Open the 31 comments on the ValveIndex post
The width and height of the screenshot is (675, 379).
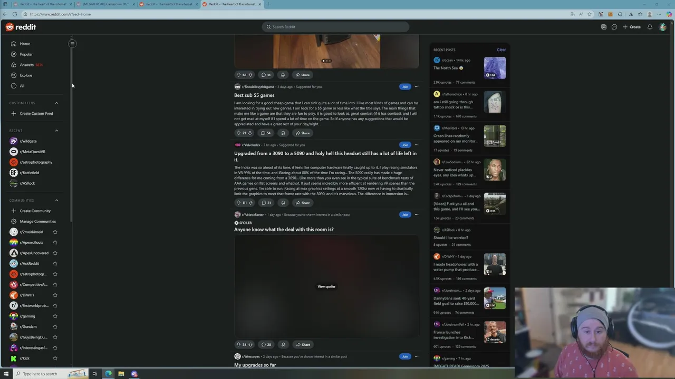[266, 203]
